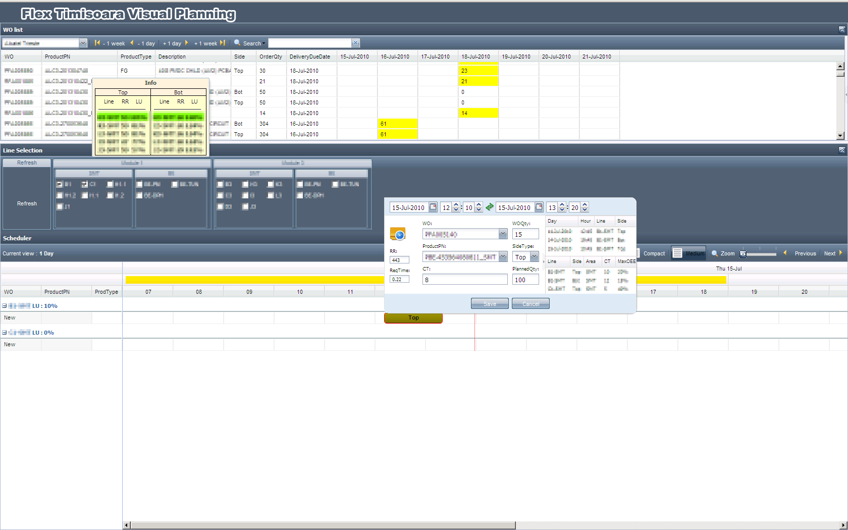848x530 pixels.
Task: Increase start minute value 10
Action: pyautogui.click(x=479, y=205)
